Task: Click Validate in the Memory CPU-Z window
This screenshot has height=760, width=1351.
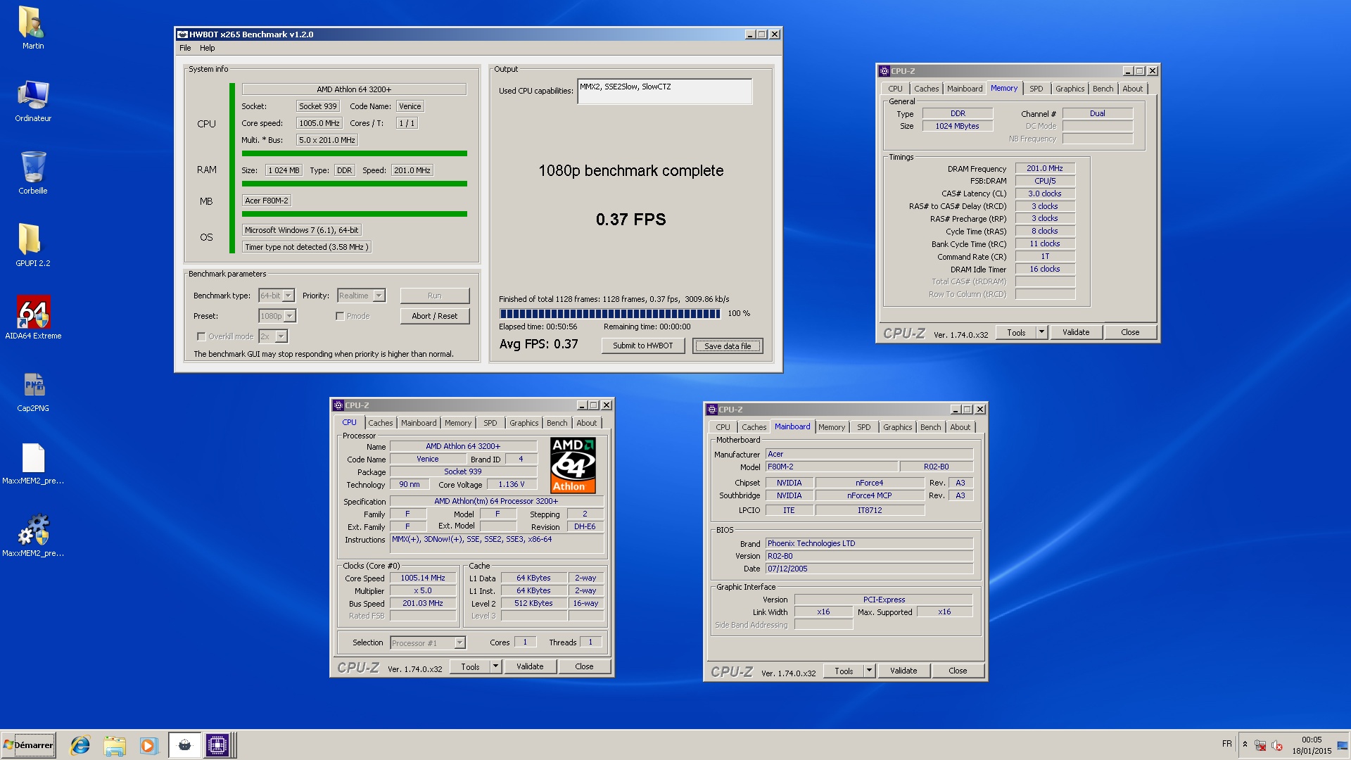Action: 1076,332
